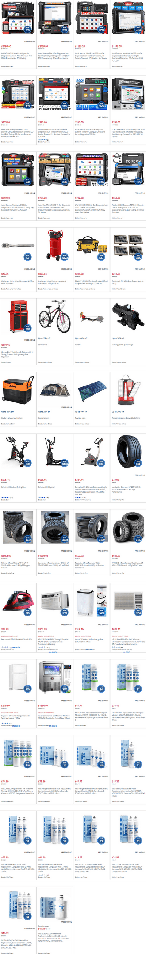Select the pink mountain bike thumbnail
This screenshot has width=146, height=954.
(x=54, y=318)
